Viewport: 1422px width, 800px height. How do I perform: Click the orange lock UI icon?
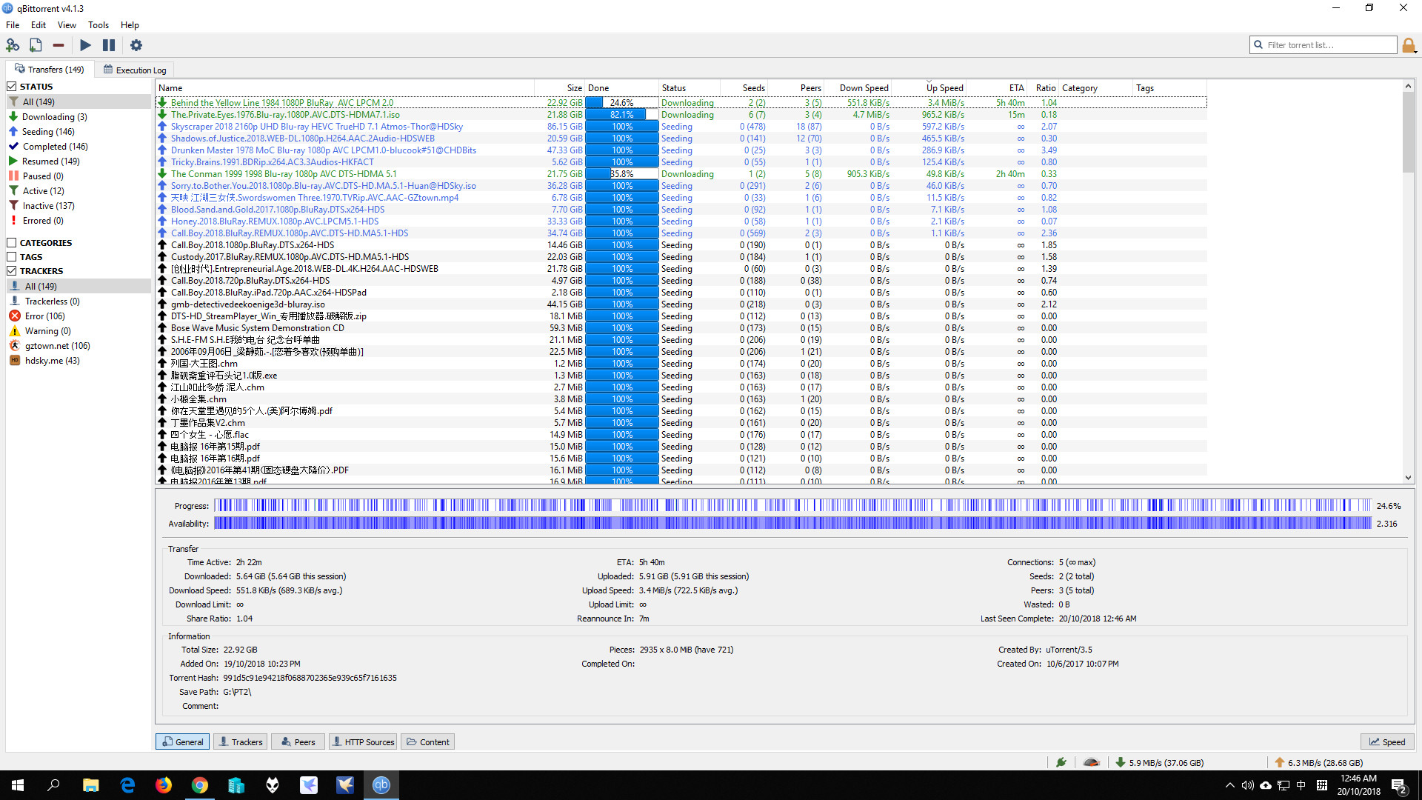click(1409, 46)
